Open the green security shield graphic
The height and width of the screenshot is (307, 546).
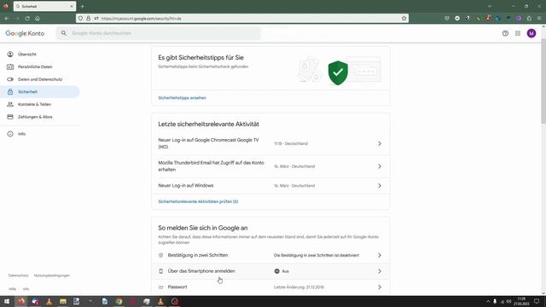[x=338, y=72]
